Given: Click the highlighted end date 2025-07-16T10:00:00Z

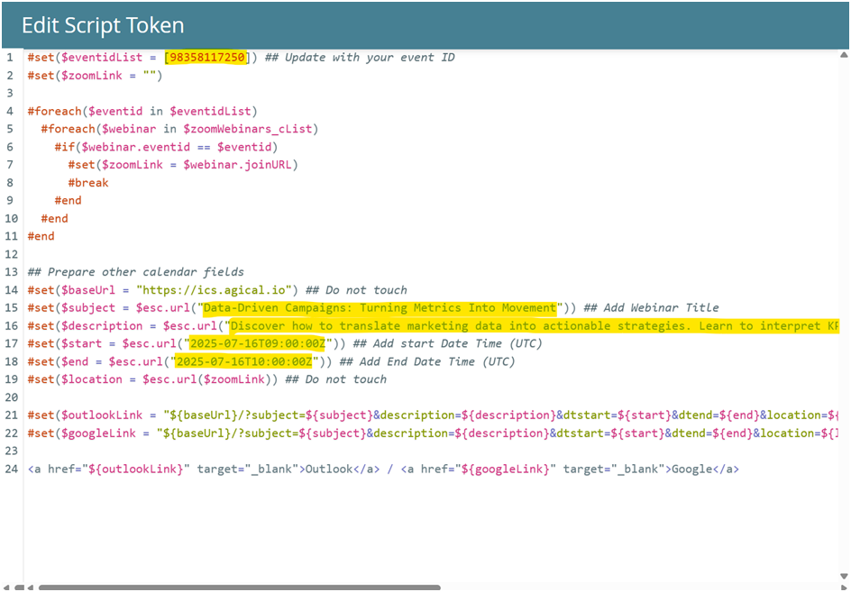Looking at the screenshot, I should click(x=243, y=362).
